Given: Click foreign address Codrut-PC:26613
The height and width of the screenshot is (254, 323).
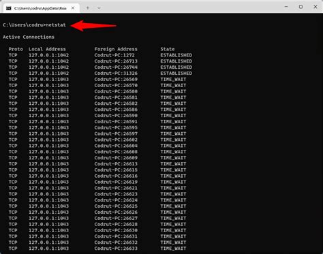Looking at the screenshot, I should pyautogui.click(x=116, y=163).
